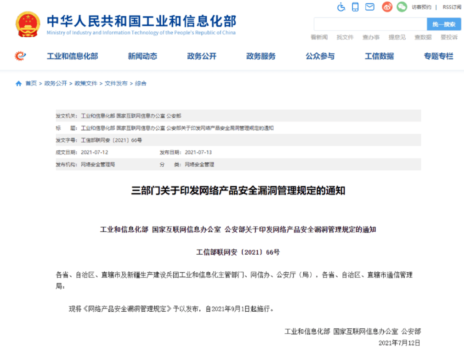Open the WeChat icon
Image resolution: width=464 pixels, height=352 pixels.
click(x=402, y=7)
